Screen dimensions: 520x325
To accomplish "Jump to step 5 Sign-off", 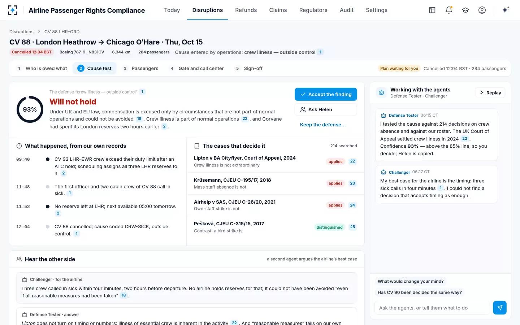I will point(249,68).
